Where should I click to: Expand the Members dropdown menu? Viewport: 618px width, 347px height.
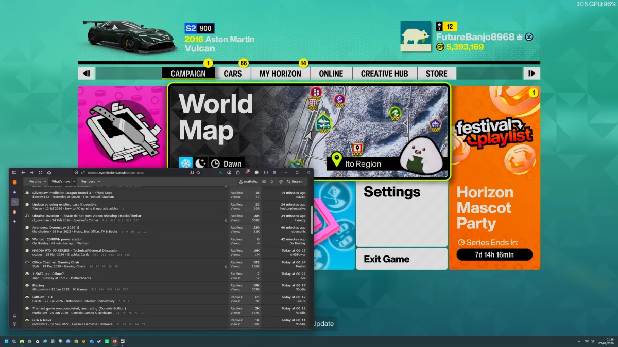tap(91, 181)
